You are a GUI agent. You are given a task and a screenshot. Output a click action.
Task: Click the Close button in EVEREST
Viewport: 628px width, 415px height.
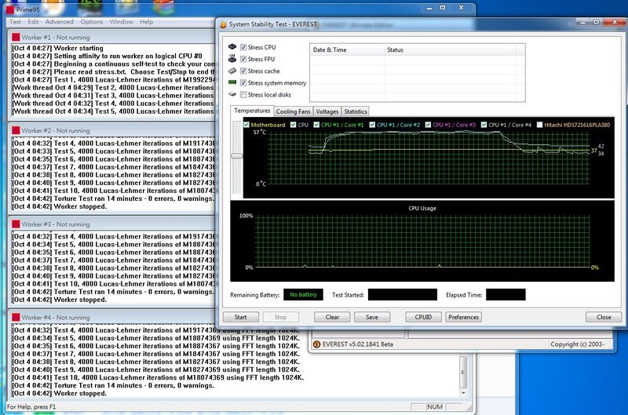[604, 317]
